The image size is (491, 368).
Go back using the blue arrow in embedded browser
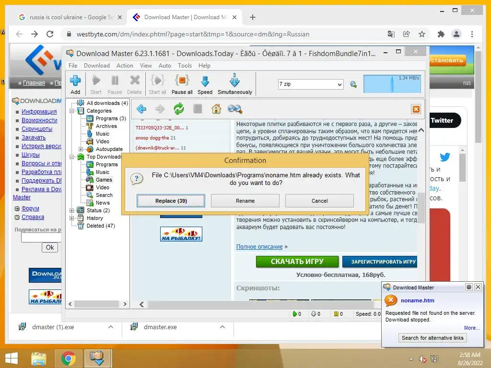(x=141, y=109)
